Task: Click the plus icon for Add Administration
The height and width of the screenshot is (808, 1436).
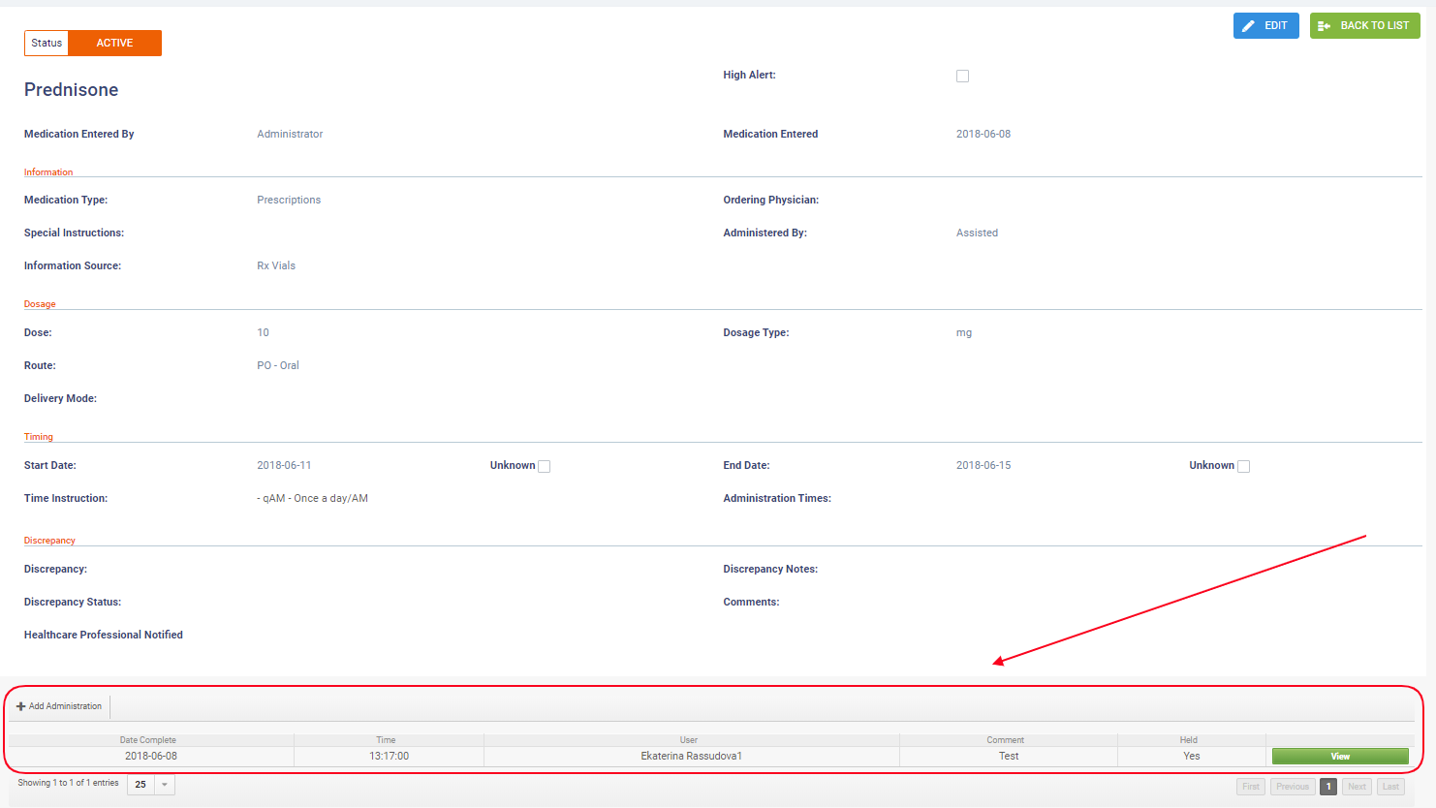Action: (21, 706)
